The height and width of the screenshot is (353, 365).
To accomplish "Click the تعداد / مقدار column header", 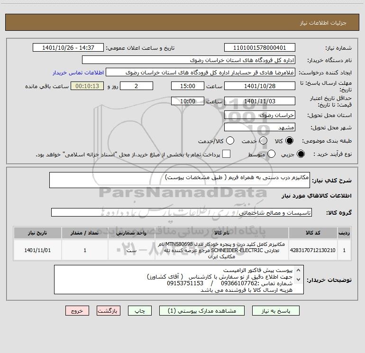I will [x=85, y=233].
